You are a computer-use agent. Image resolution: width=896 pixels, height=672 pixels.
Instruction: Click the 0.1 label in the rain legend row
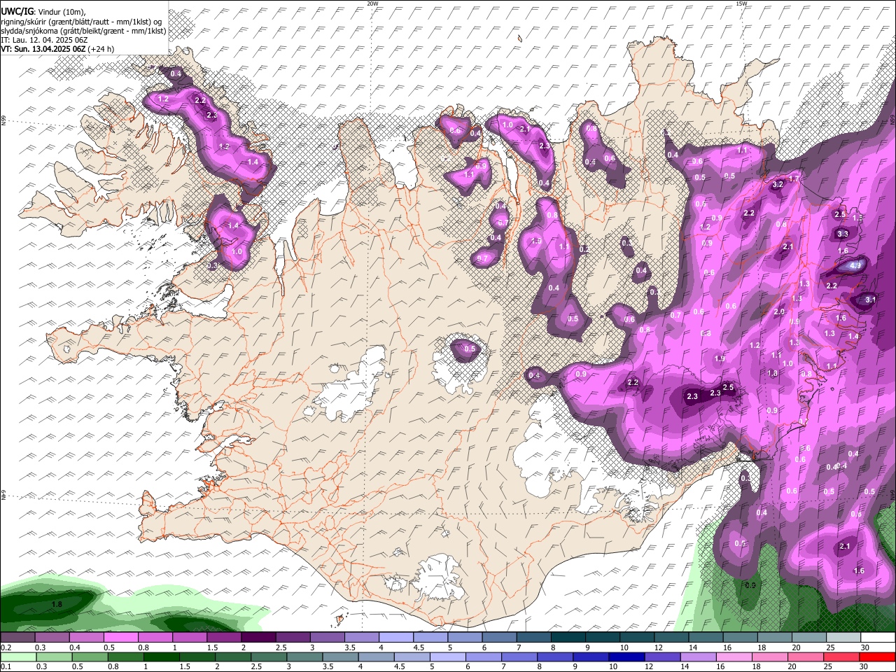tap(6, 666)
